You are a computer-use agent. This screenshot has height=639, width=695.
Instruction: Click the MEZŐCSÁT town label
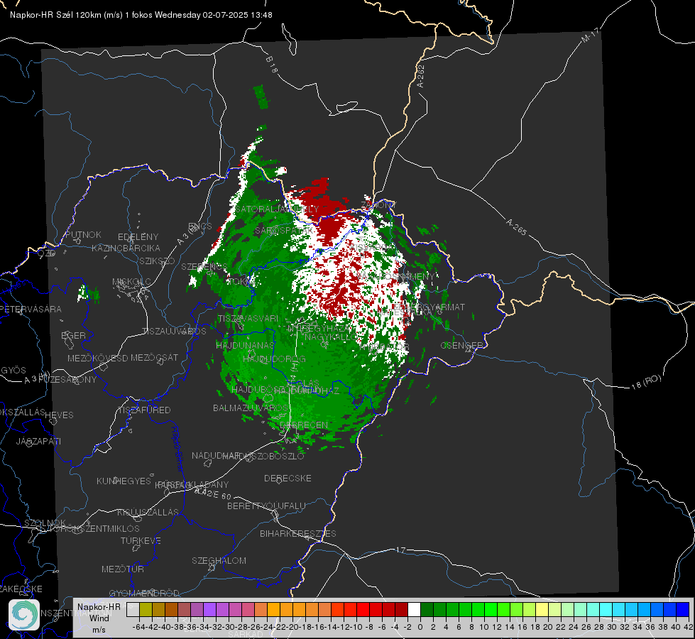[x=154, y=357]
